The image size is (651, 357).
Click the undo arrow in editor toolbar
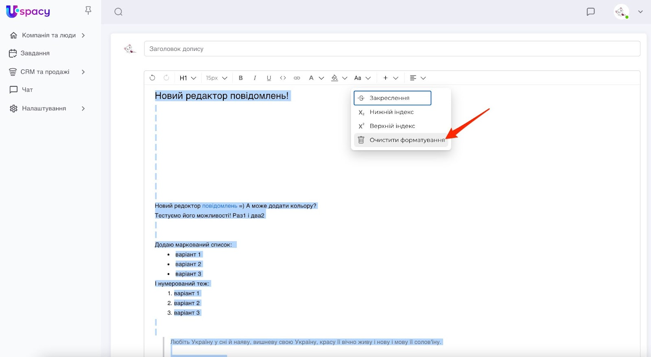pyautogui.click(x=153, y=78)
